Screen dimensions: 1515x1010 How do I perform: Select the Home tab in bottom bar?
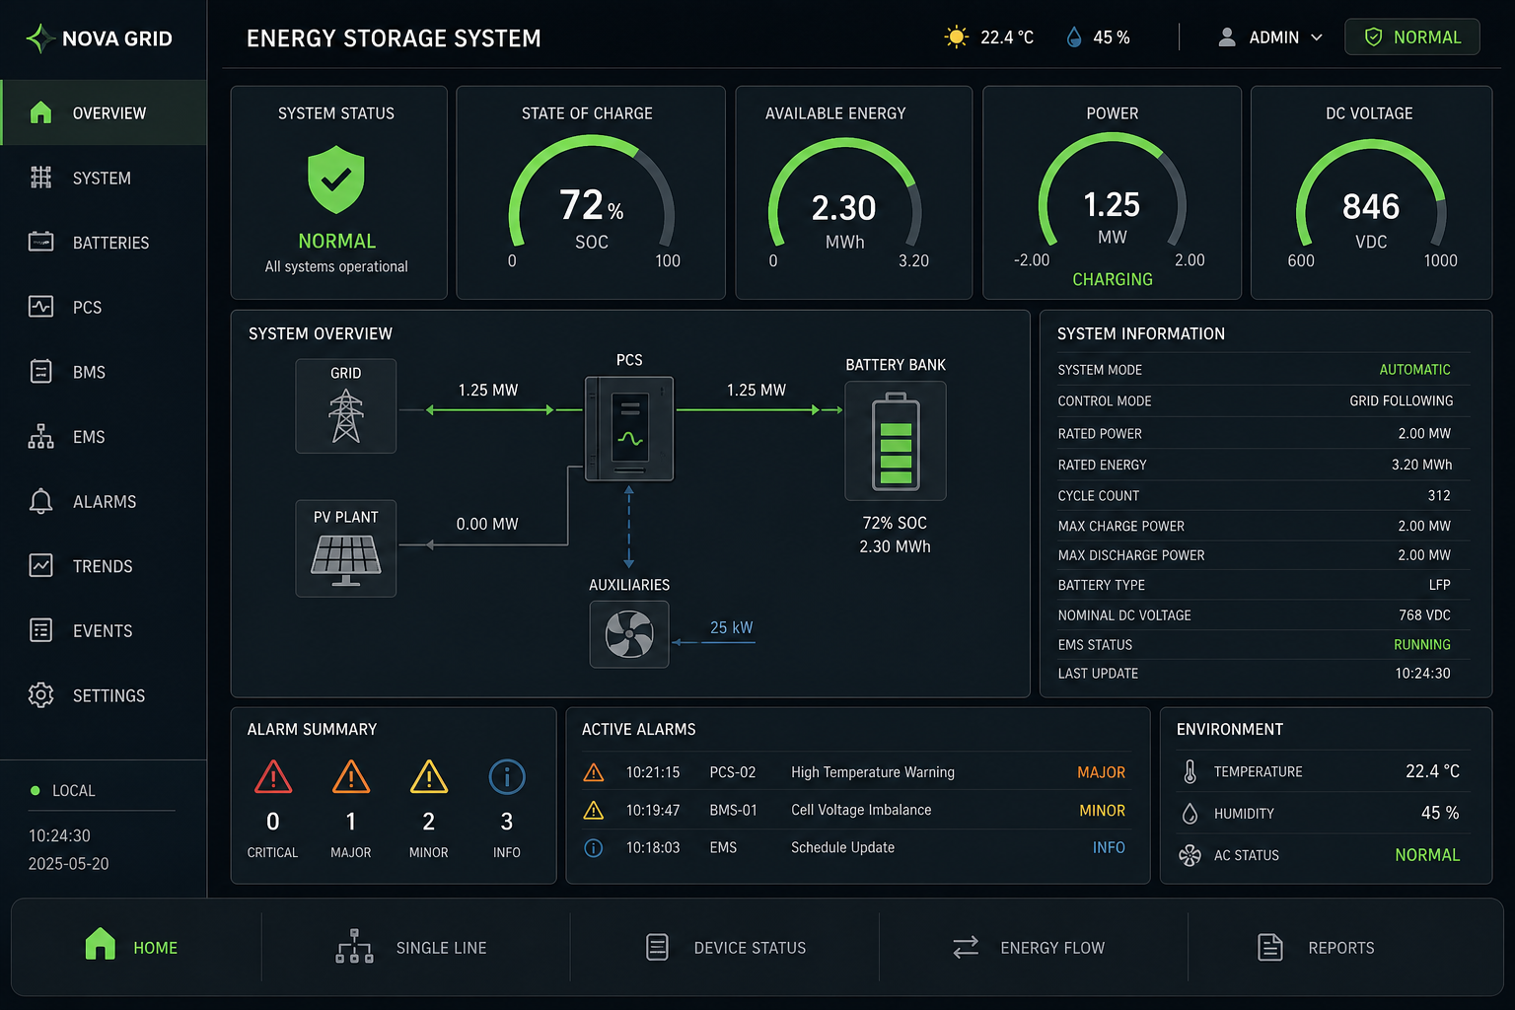[x=136, y=947]
